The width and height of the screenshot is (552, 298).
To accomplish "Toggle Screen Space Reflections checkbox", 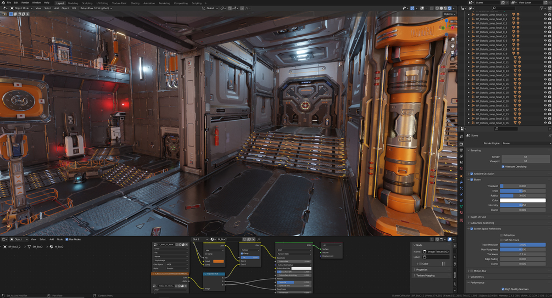I will (x=472, y=229).
